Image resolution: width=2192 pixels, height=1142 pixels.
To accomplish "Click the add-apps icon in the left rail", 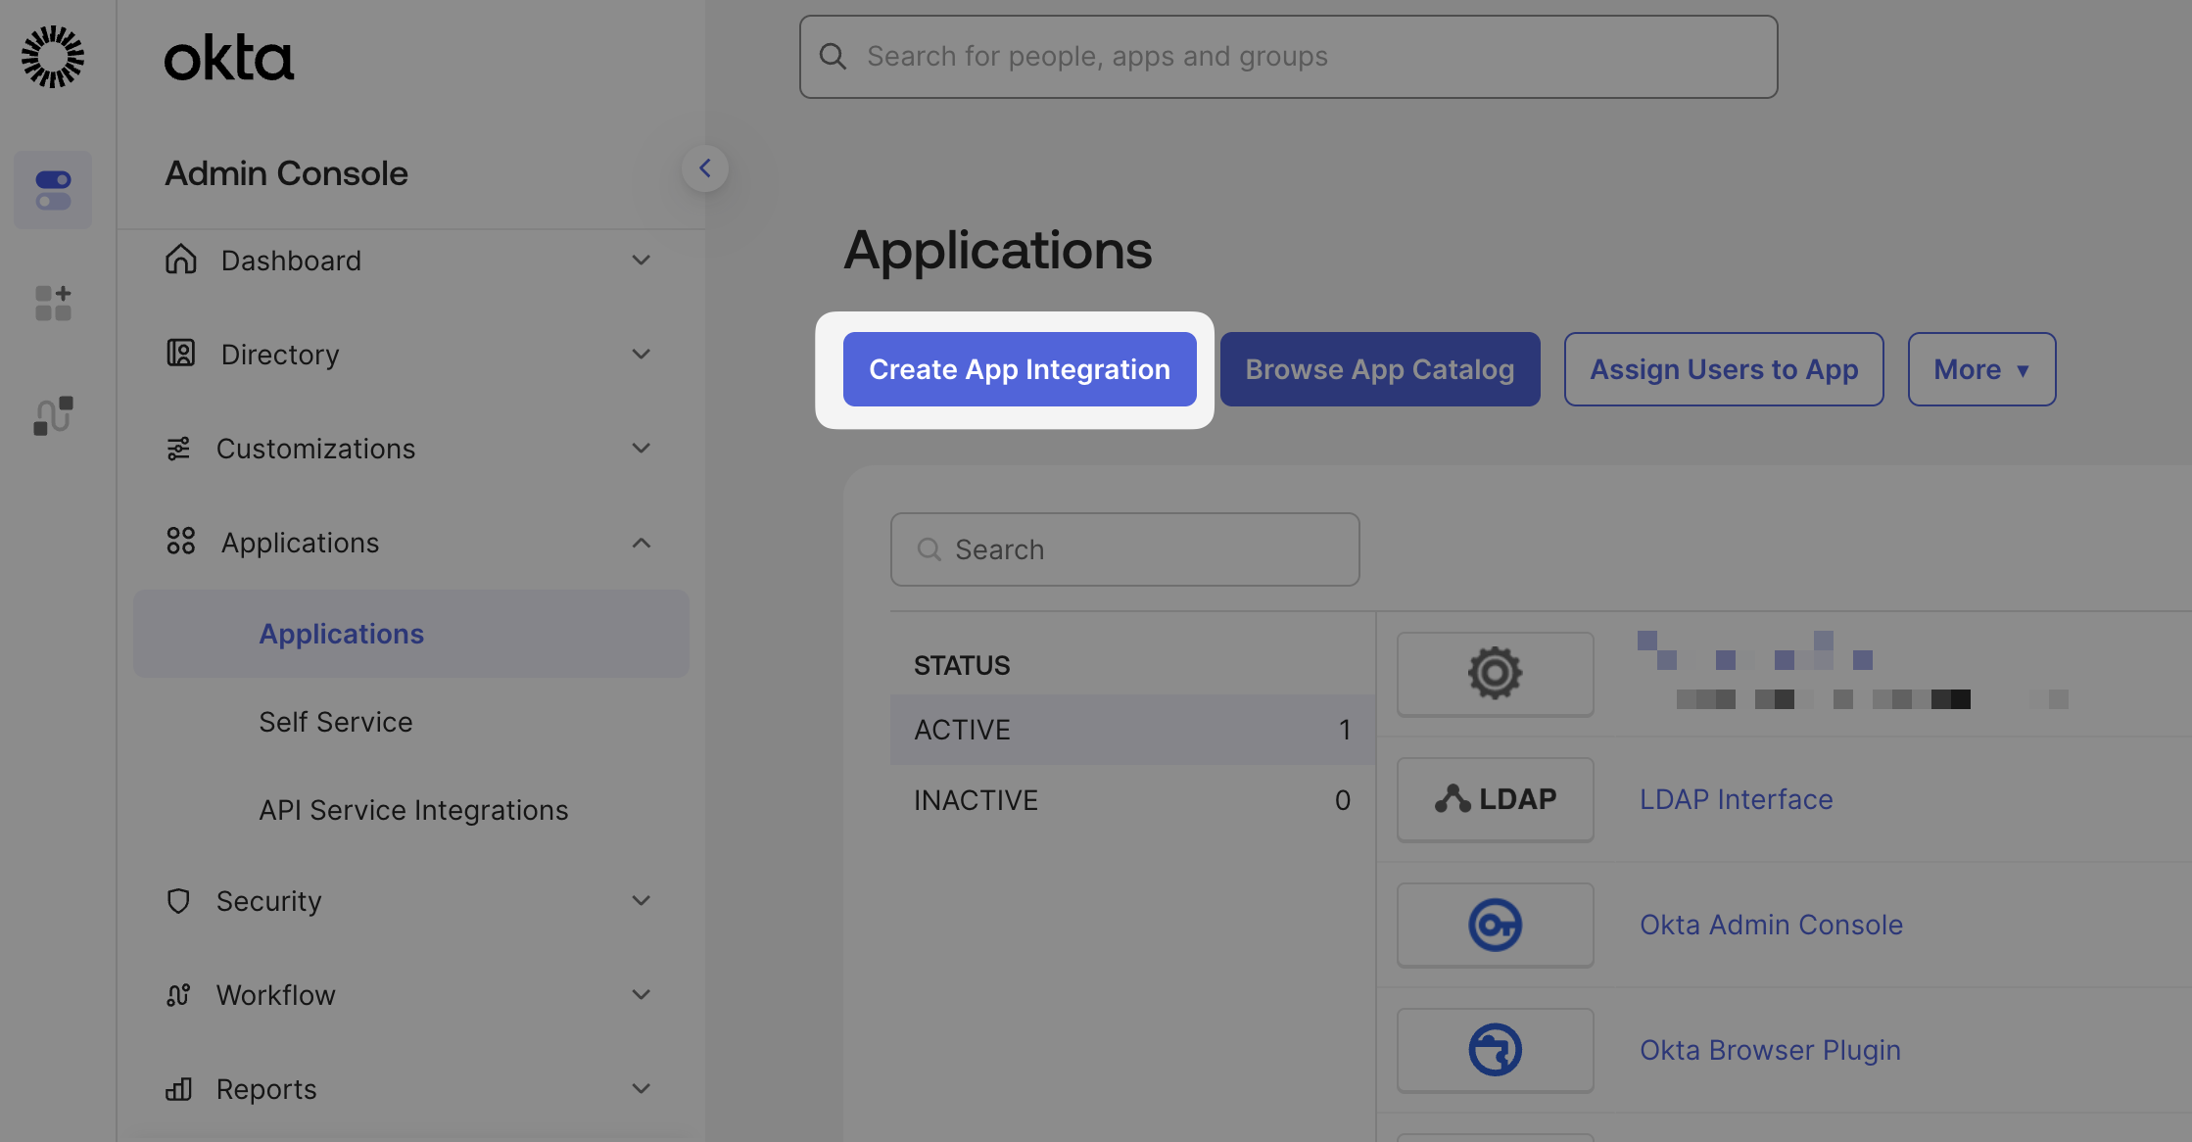I will point(52,302).
